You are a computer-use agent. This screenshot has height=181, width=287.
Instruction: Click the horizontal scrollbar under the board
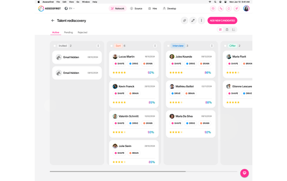(118, 171)
